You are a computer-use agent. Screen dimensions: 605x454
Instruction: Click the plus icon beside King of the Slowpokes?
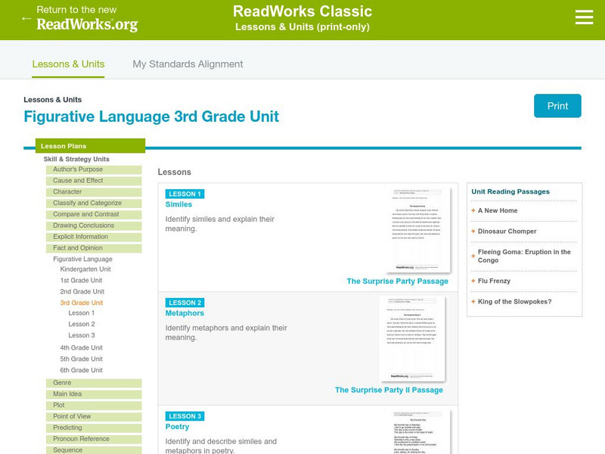[473, 301]
